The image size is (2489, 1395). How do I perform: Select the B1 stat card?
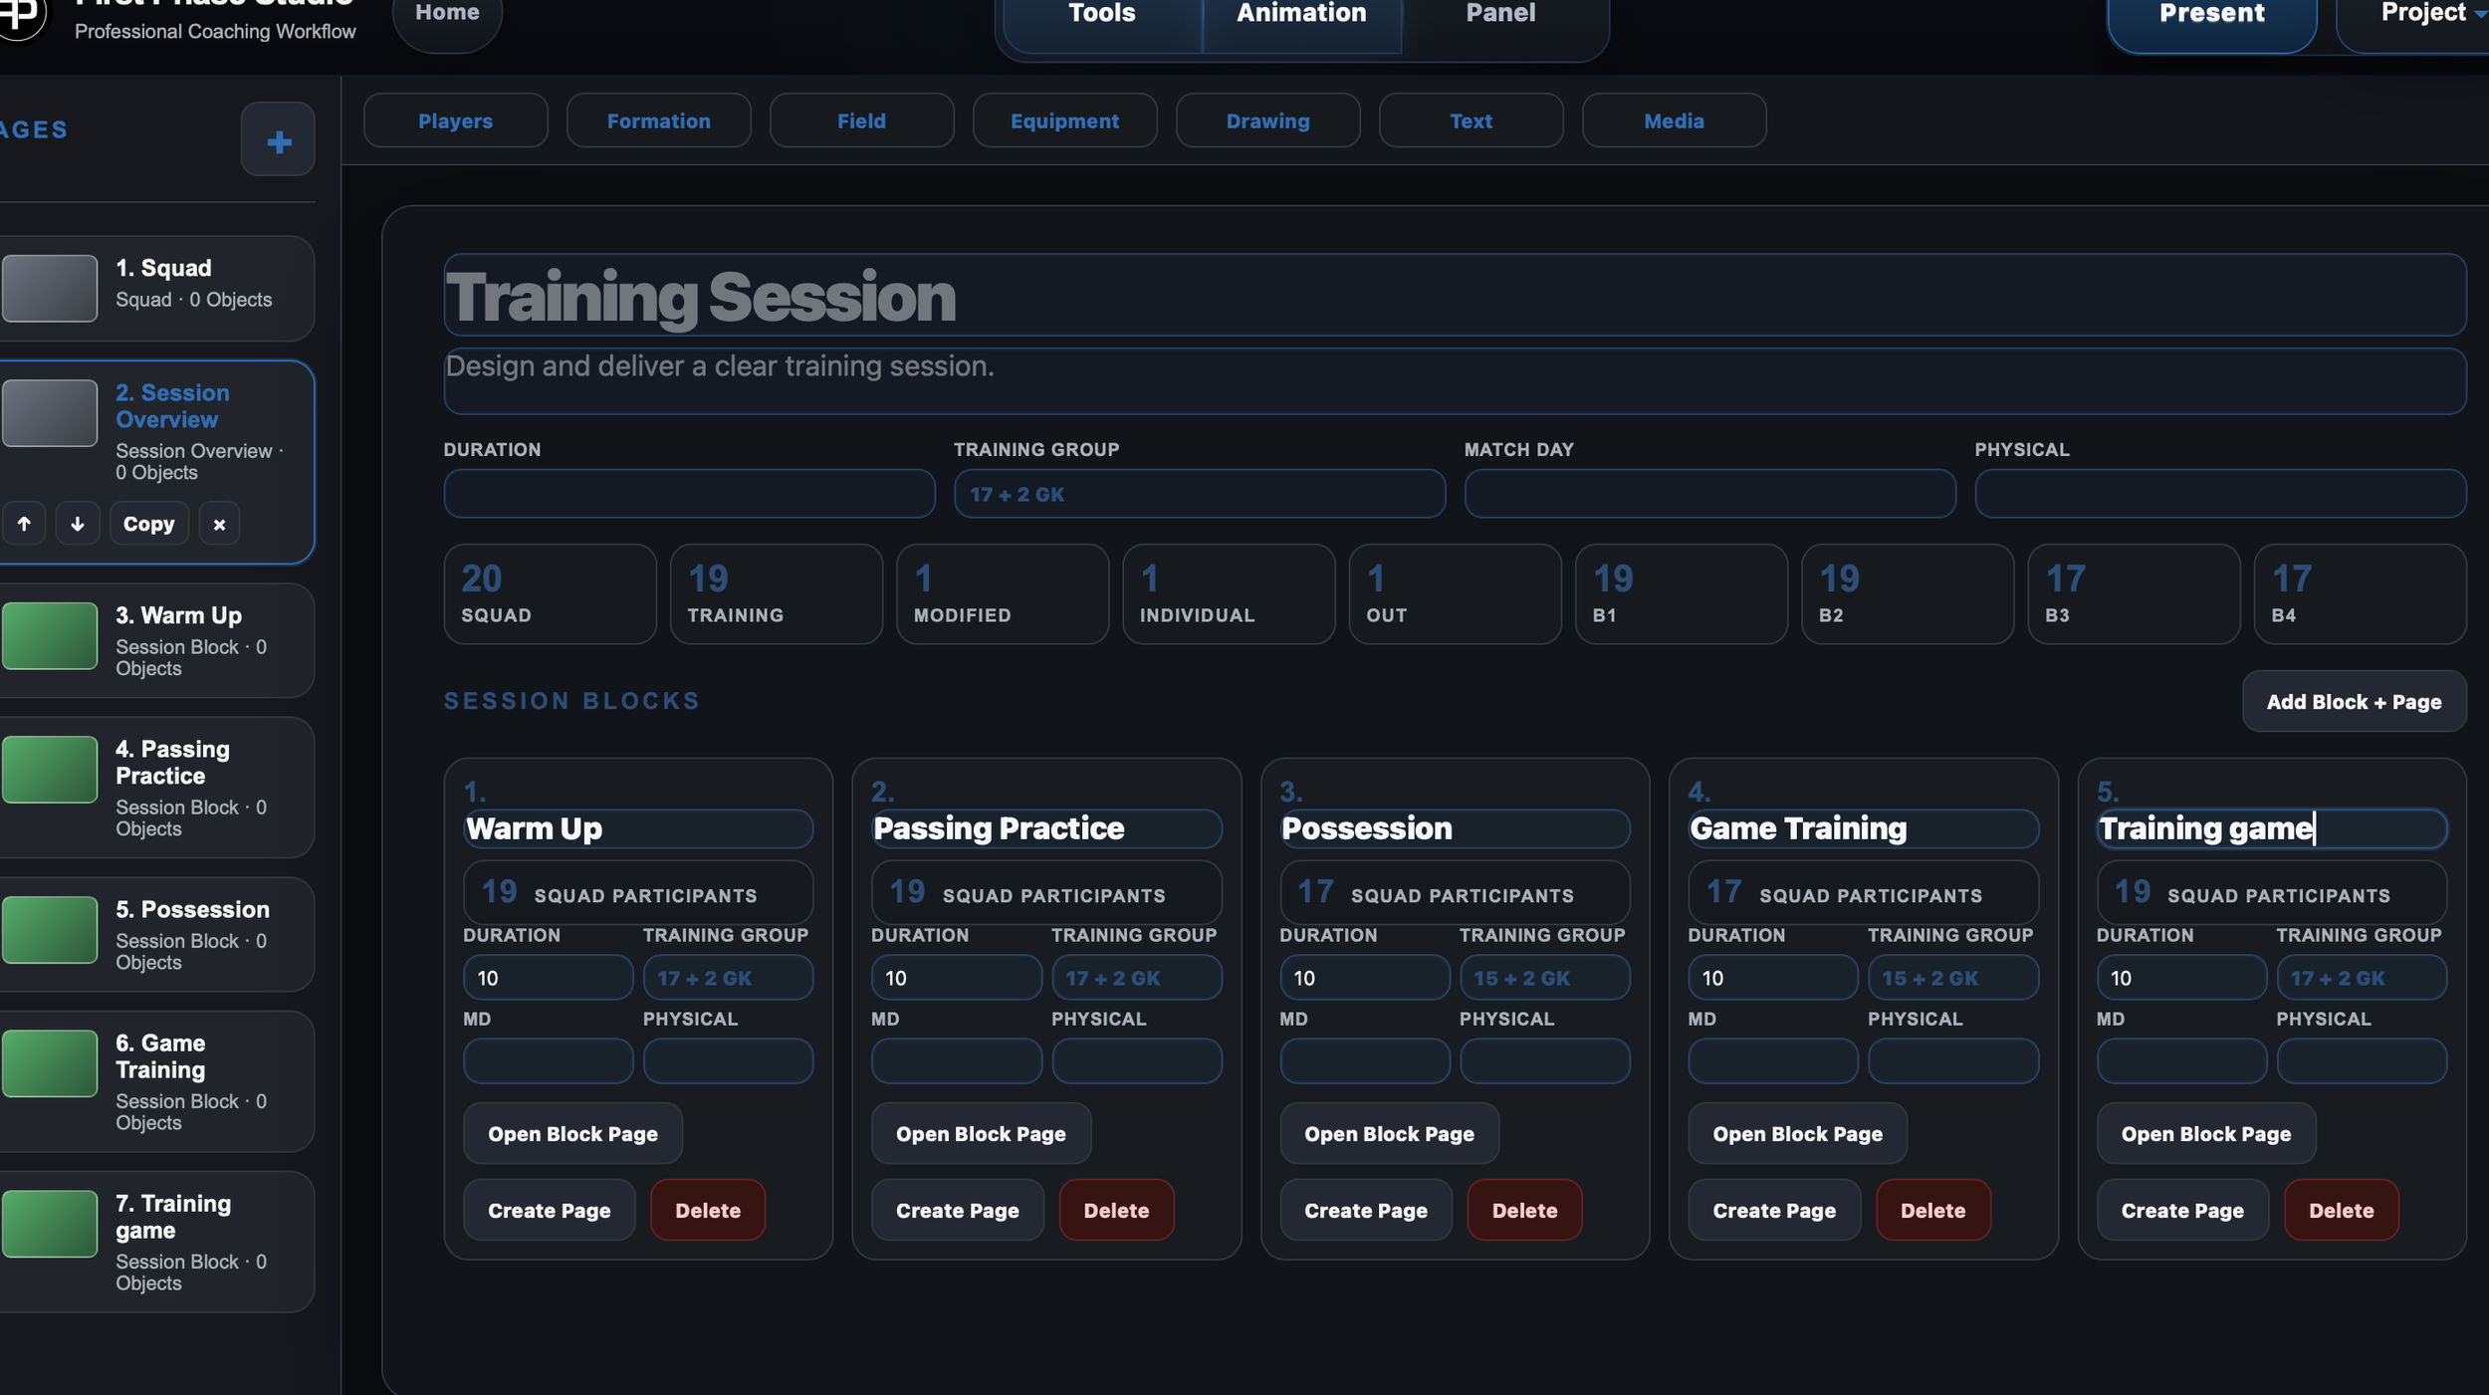tap(1682, 594)
